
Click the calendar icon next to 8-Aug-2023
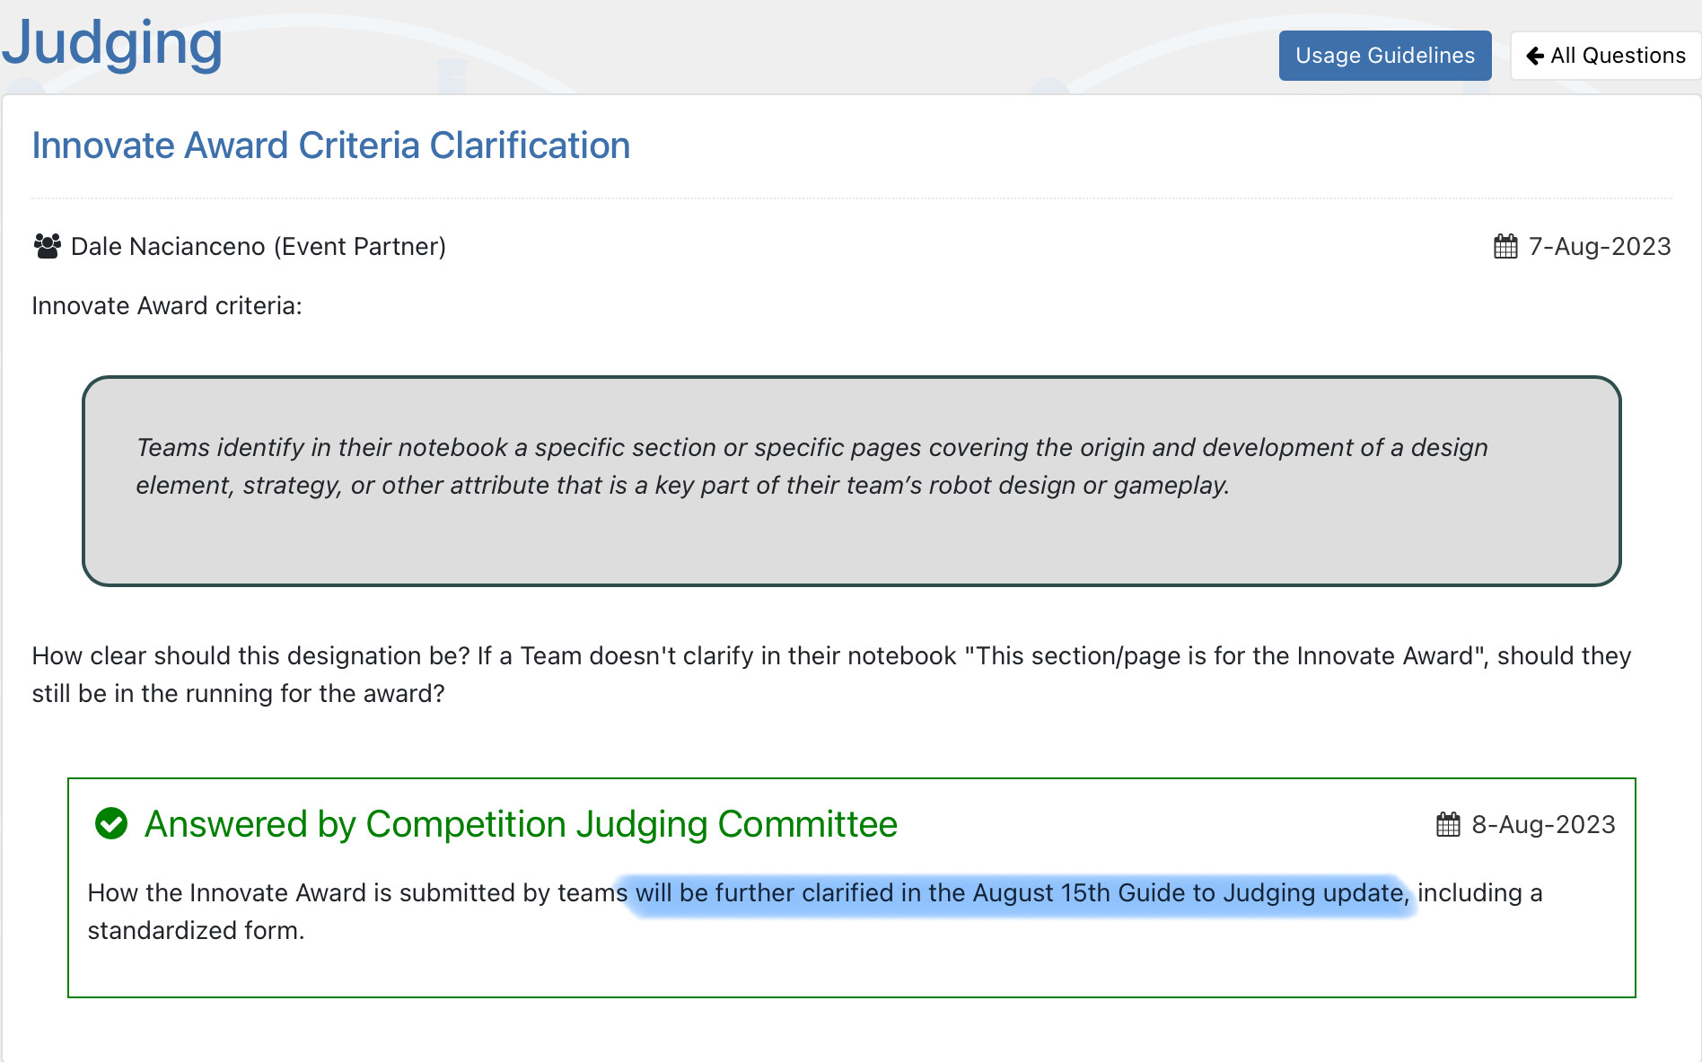pos(1448,824)
